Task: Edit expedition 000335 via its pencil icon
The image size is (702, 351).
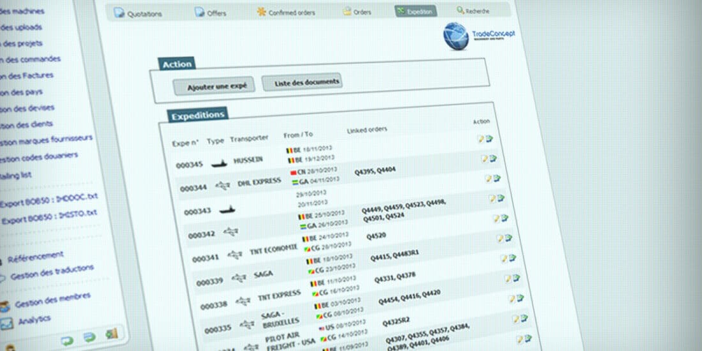Action: tap(508, 278)
